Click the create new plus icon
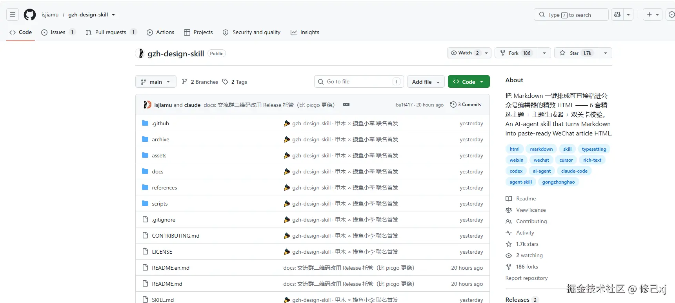This screenshot has height=303, width=675. point(650,15)
